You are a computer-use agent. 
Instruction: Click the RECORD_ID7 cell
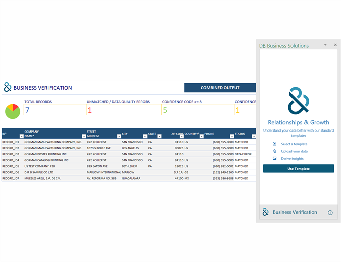pyautogui.click(x=11, y=178)
